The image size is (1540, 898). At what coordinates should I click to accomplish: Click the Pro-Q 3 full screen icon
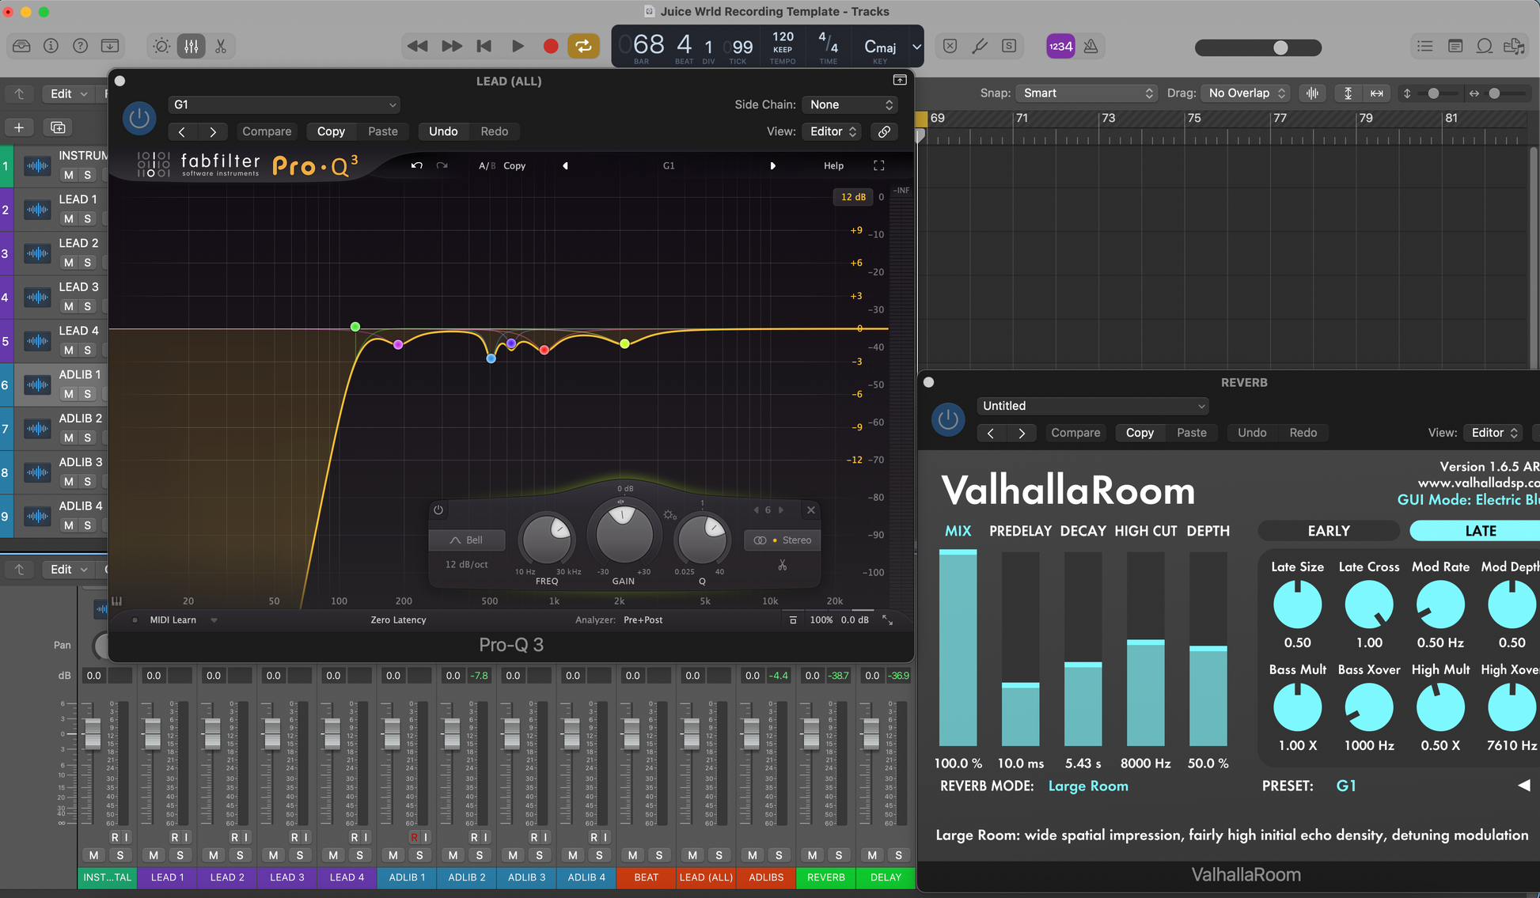[878, 165]
